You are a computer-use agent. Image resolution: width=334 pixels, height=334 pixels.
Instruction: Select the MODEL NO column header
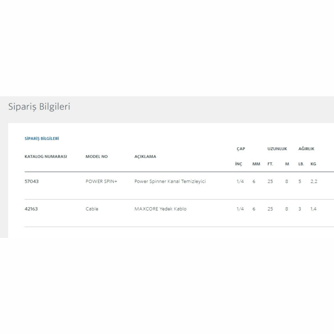point(97,157)
